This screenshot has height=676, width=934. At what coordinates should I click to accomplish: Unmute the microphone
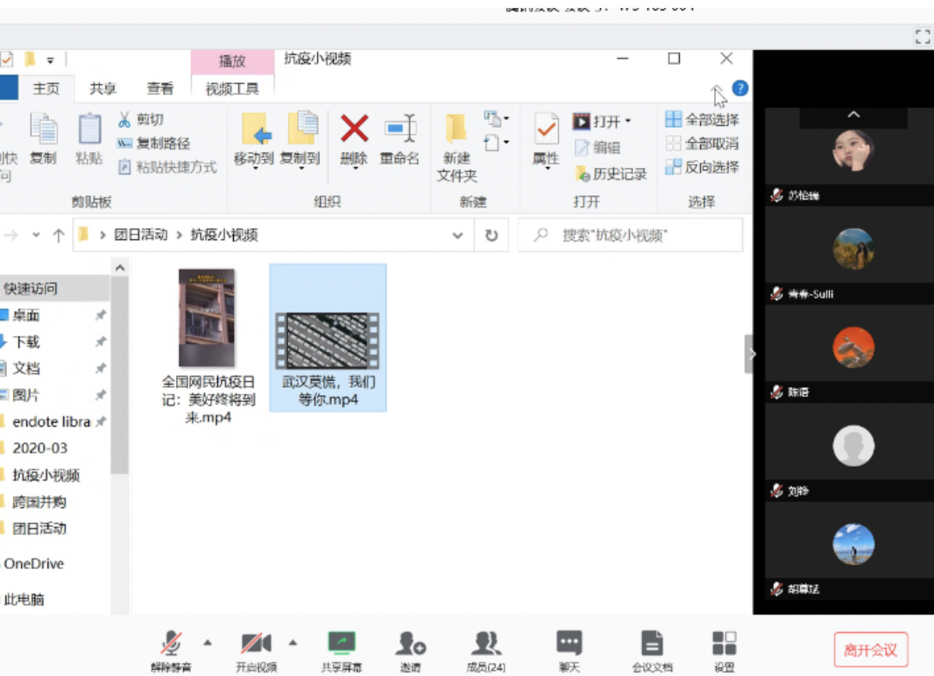pyautogui.click(x=172, y=644)
